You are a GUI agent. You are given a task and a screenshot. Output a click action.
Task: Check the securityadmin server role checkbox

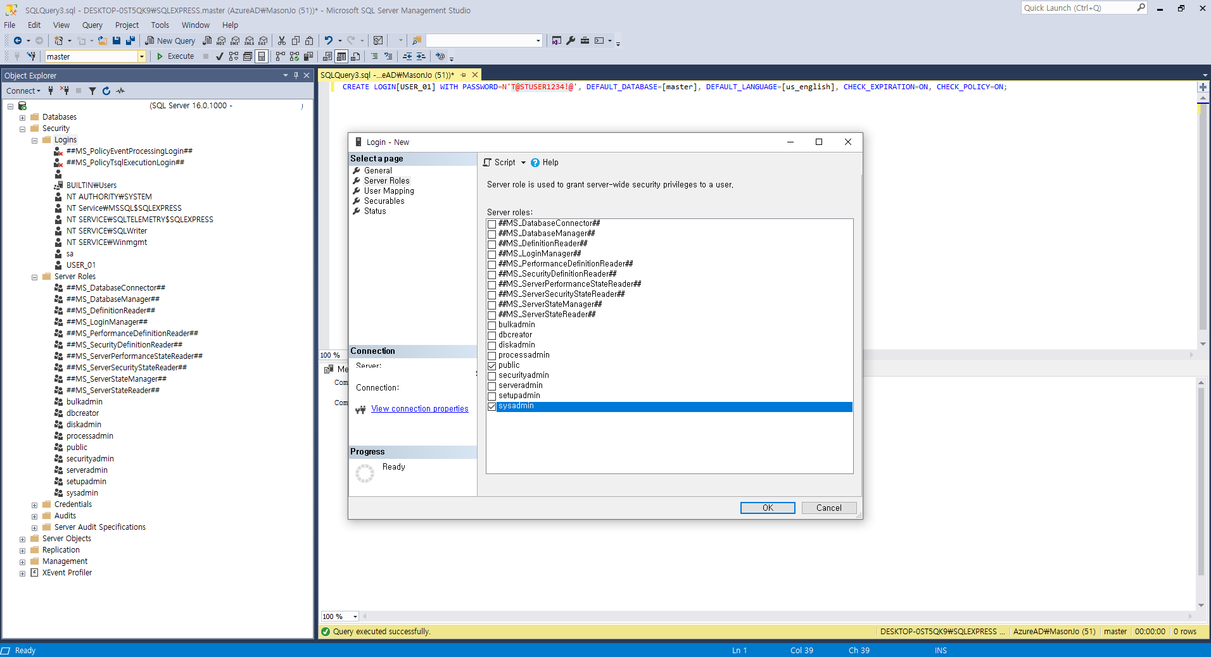[491, 376]
